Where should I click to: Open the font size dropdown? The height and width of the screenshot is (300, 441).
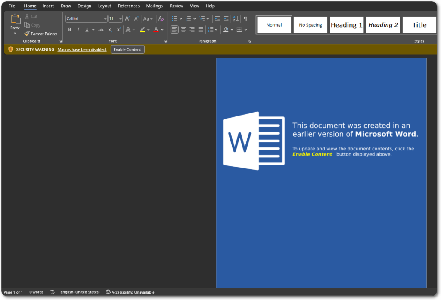121,19
